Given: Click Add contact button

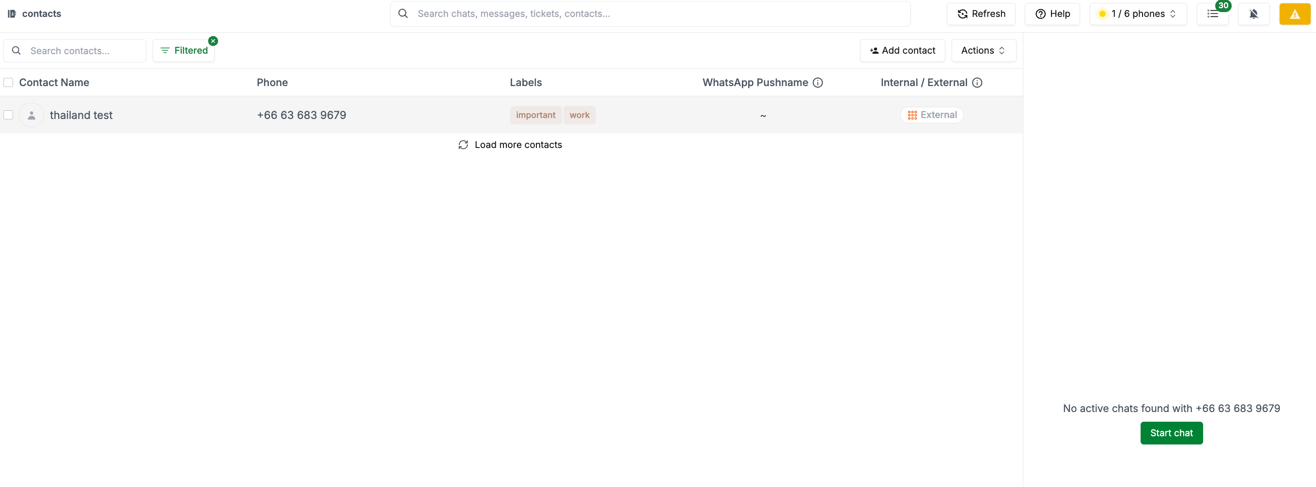Looking at the screenshot, I should 902,50.
